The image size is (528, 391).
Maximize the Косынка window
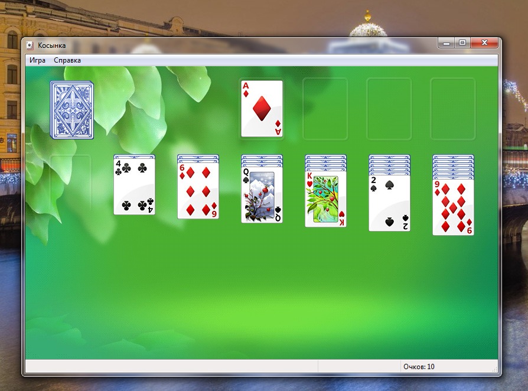click(462, 43)
